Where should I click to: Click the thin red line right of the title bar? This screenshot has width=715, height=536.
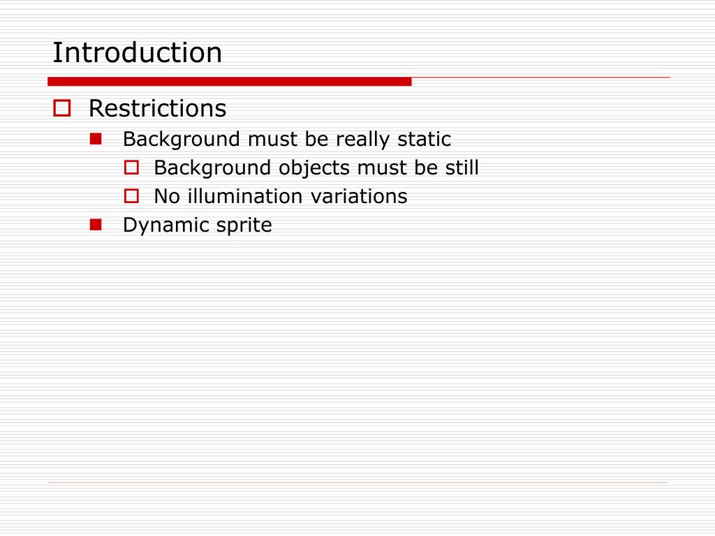click(x=541, y=77)
